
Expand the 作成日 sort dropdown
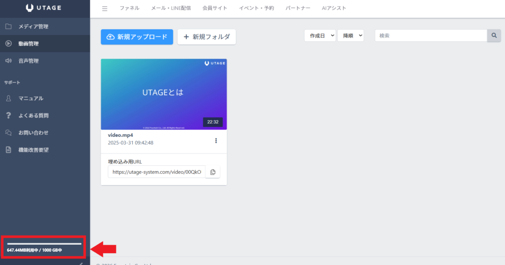[x=320, y=36]
